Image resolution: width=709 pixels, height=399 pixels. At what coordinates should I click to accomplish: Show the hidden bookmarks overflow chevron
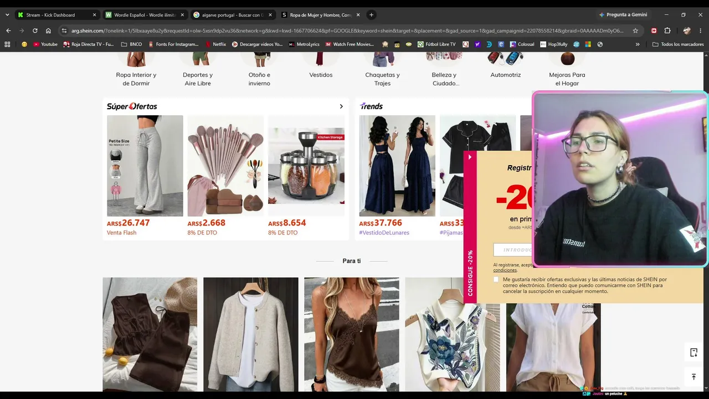(638, 44)
